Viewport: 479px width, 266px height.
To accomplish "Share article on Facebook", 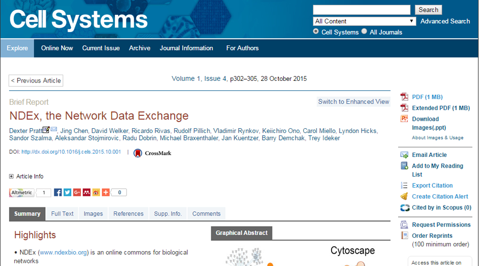I will 57,193.
